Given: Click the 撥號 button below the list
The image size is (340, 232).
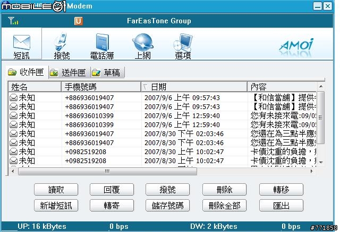Looking at the screenshot, I should coord(167,190).
